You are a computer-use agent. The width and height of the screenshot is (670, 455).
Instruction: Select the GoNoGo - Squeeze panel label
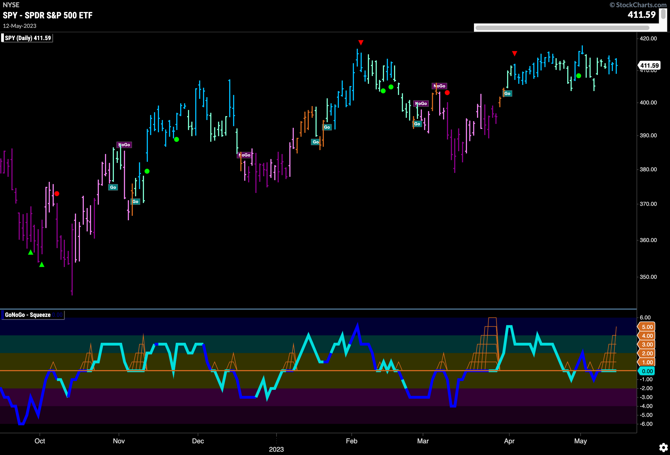[33, 315]
